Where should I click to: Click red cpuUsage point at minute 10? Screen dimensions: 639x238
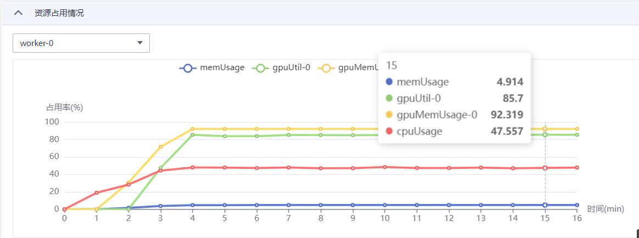(385, 167)
